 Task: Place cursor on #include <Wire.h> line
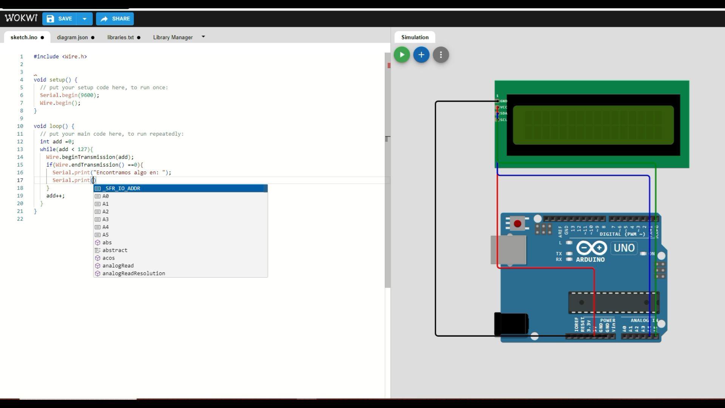coord(60,56)
